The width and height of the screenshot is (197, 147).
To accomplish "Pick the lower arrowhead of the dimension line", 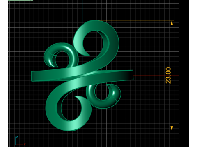I will pos(172,128).
